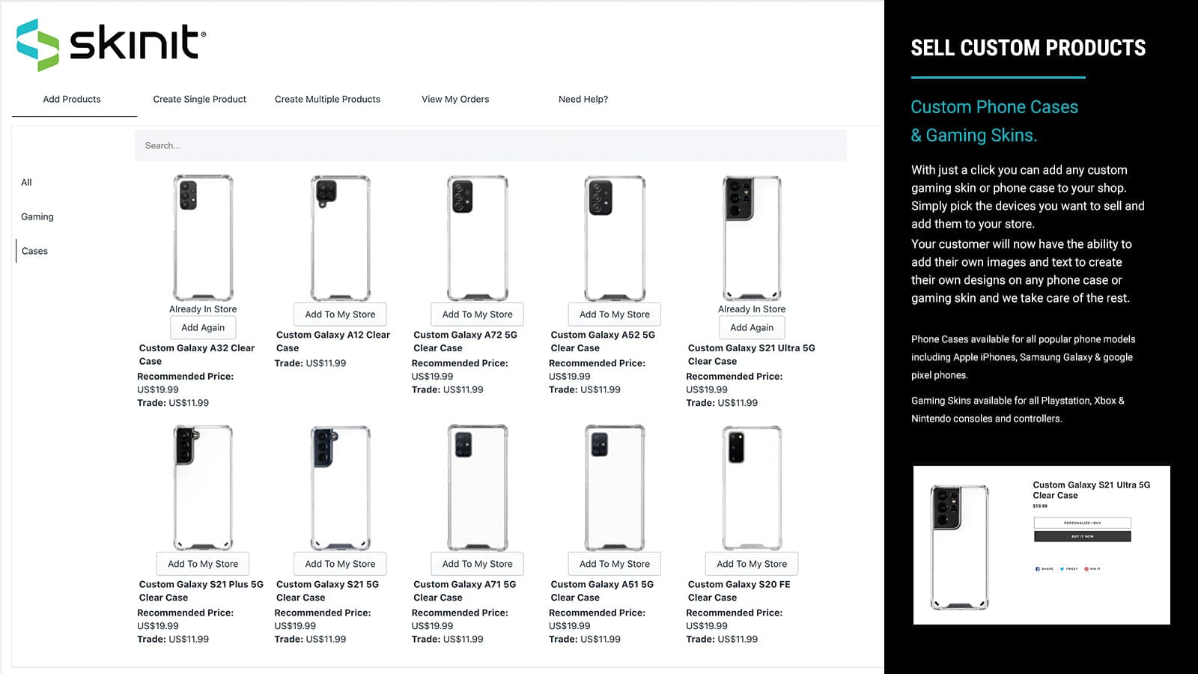Click the Search input field
Viewport: 1198px width, 674px height.
pyautogui.click(x=490, y=145)
